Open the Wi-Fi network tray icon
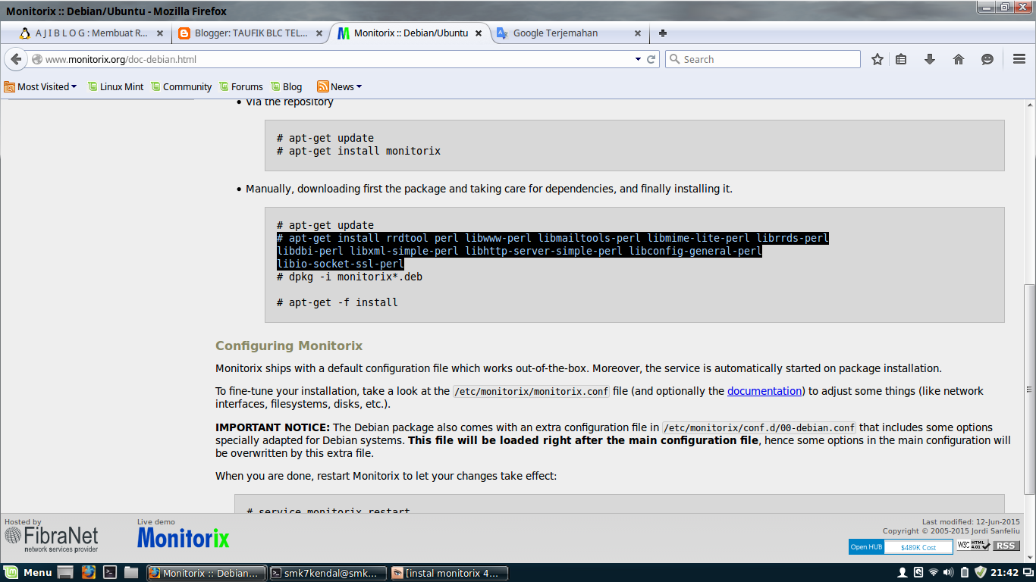The width and height of the screenshot is (1036, 582). coord(934,573)
